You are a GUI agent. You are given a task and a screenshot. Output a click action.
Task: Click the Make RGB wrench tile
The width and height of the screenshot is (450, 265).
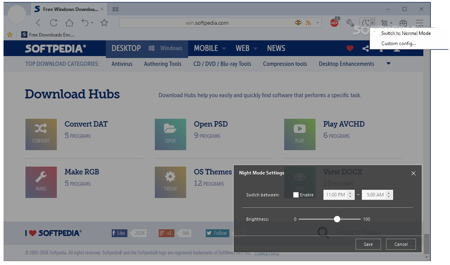click(41, 182)
